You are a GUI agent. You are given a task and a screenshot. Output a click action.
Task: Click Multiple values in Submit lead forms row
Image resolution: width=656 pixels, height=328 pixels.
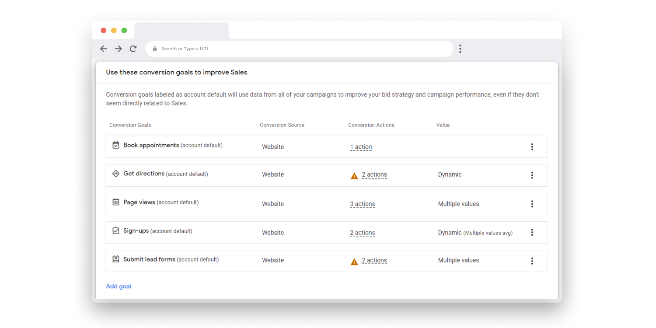pos(458,260)
